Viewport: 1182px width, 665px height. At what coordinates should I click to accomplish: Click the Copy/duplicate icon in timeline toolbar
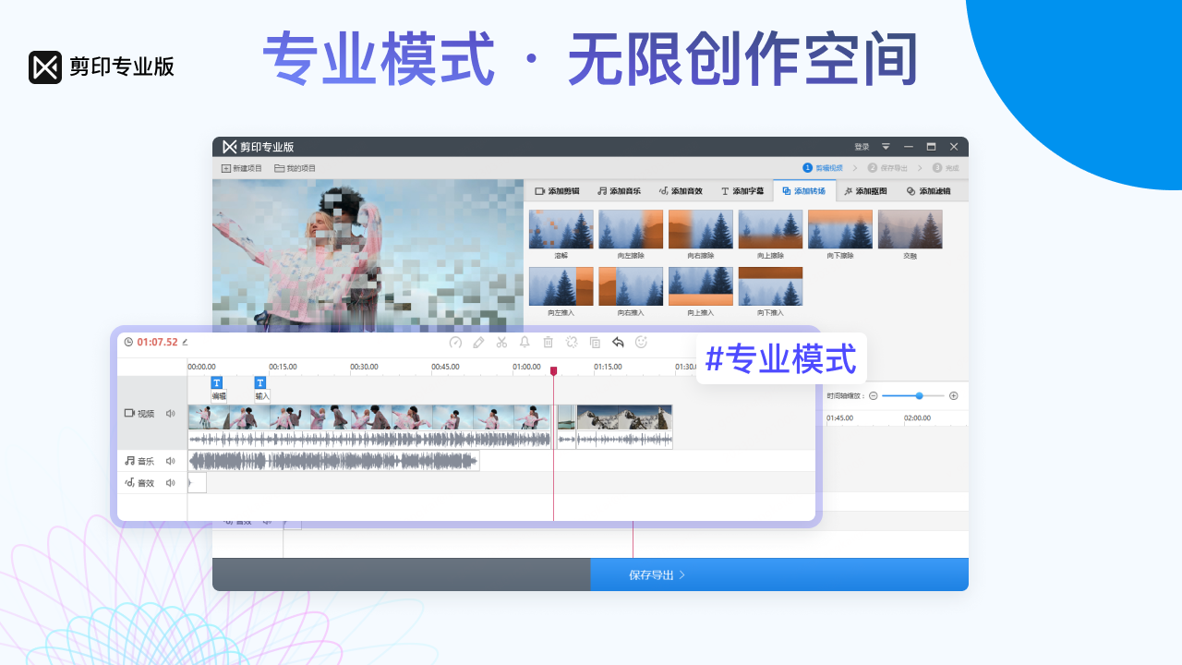tap(595, 342)
